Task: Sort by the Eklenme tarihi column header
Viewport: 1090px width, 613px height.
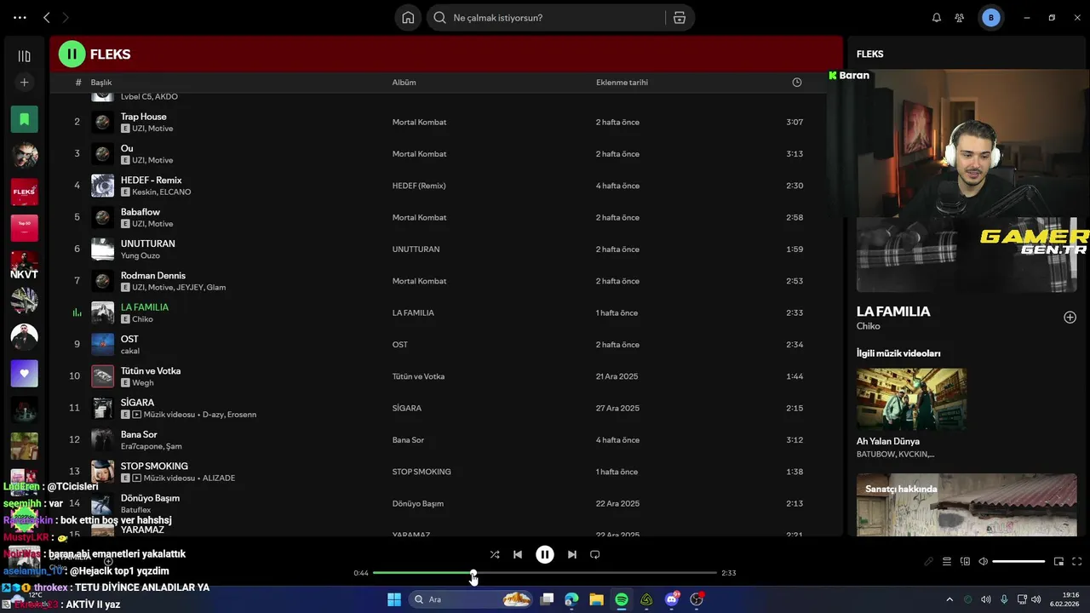Action: click(x=622, y=83)
